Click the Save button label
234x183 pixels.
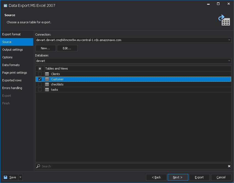13,177
